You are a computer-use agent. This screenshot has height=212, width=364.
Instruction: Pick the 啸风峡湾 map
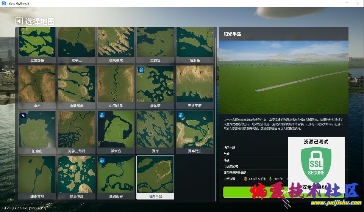(x=116, y=43)
